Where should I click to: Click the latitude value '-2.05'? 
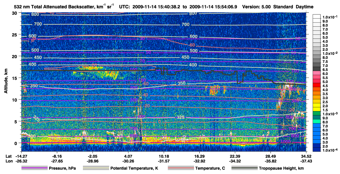tap(93, 157)
